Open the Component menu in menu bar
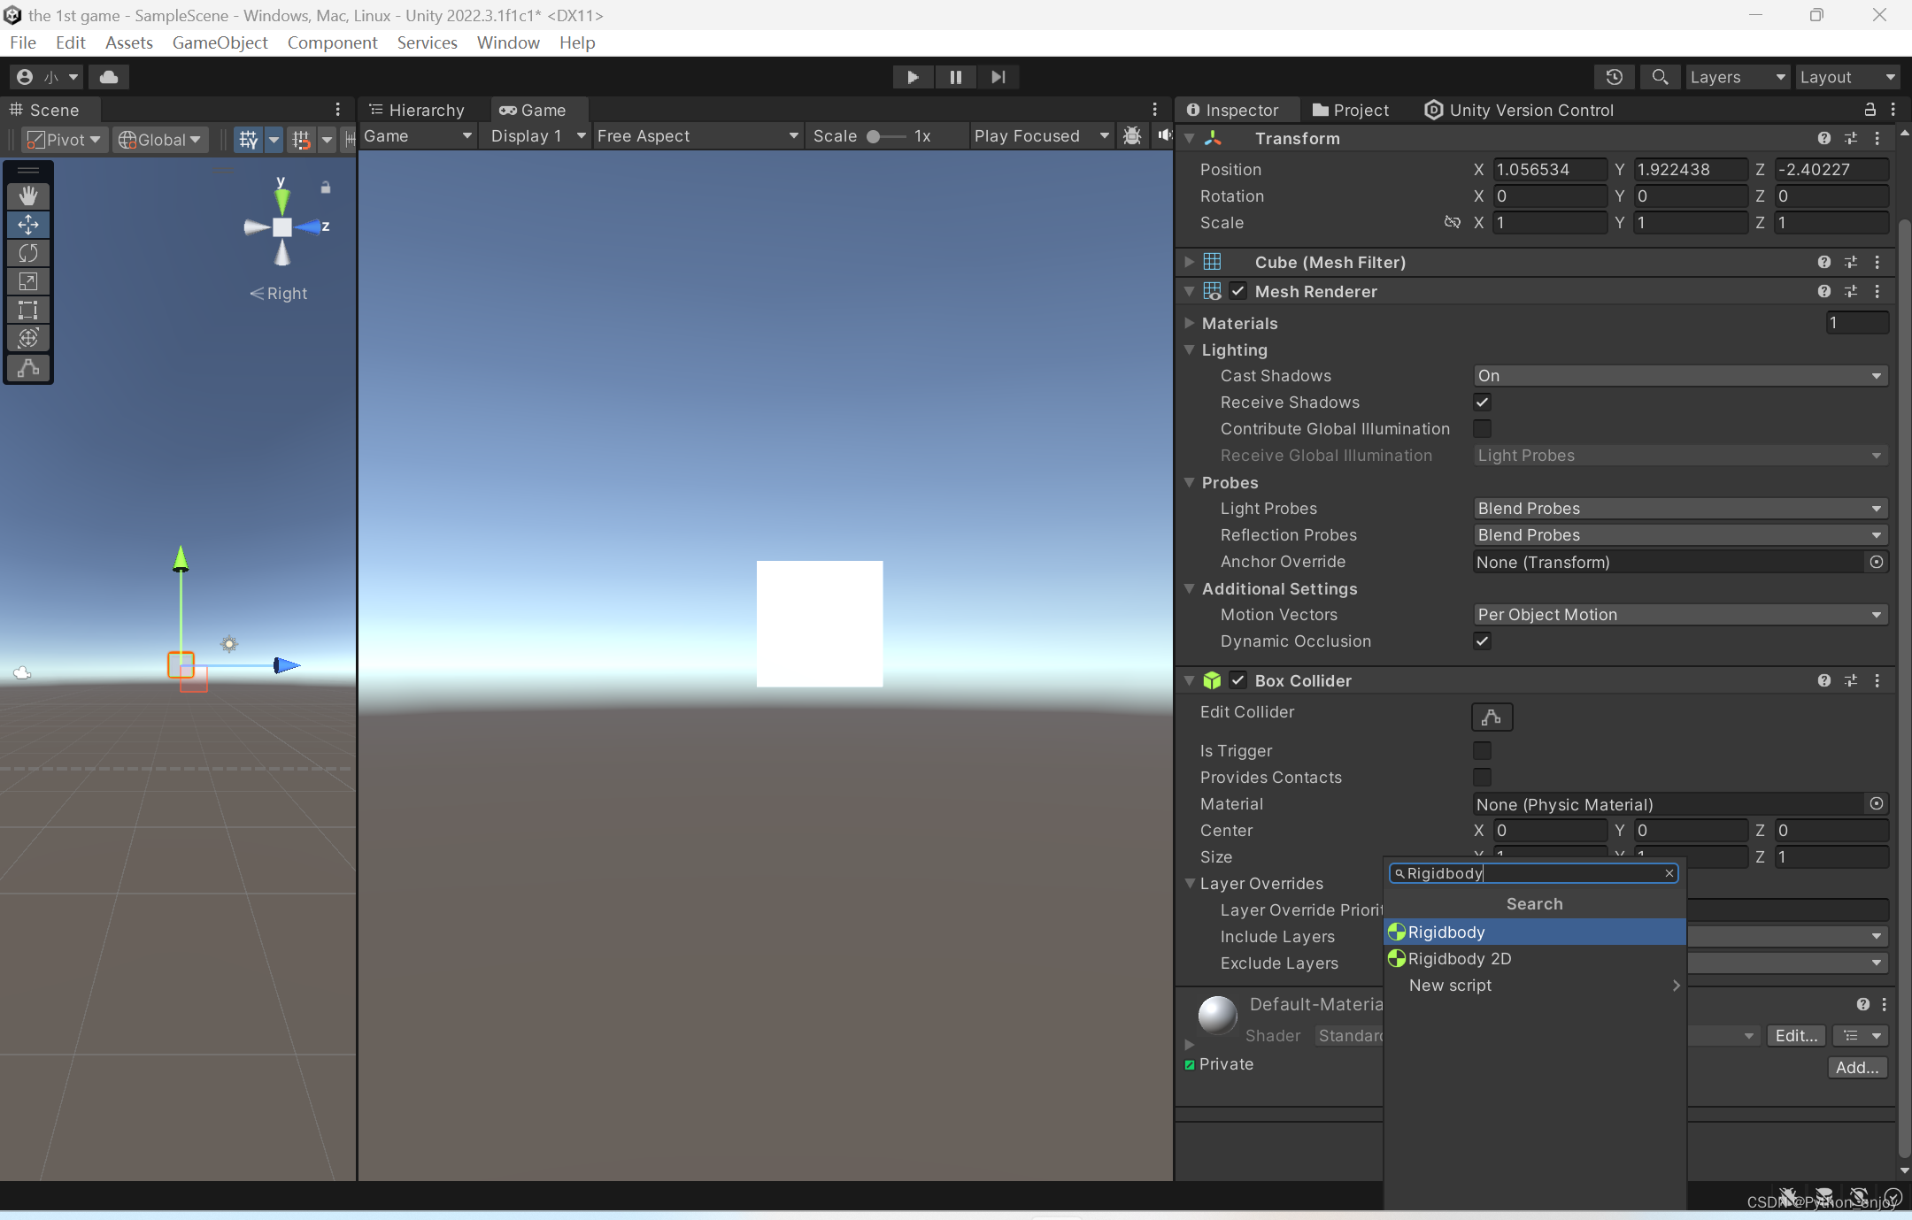This screenshot has height=1220, width=1912. [x=330, y=42]
